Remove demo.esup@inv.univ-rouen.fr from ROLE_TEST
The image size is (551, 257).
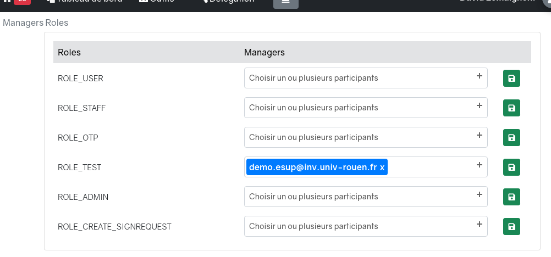(x=382, y=167)
